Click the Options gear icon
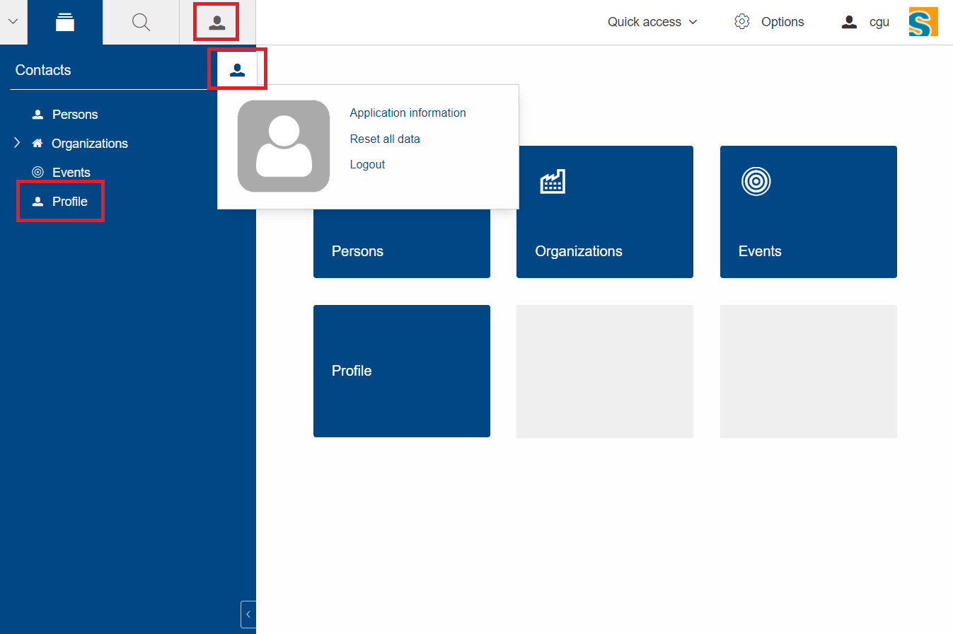The width and height of the screenshot is (953, 634). (x=742, y=22)
